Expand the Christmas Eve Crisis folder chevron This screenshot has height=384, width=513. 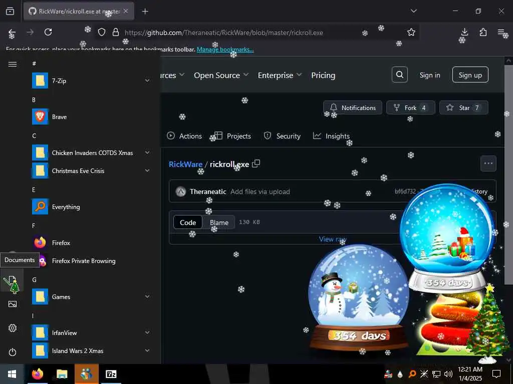coord(147,171)
